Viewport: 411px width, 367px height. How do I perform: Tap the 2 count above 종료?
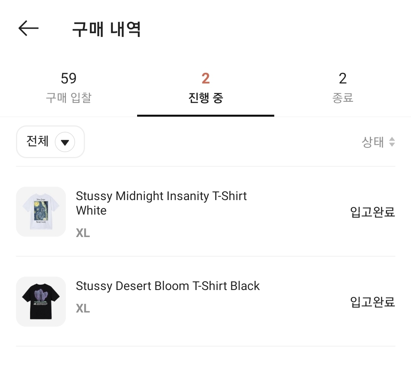[x=342, y=79]
